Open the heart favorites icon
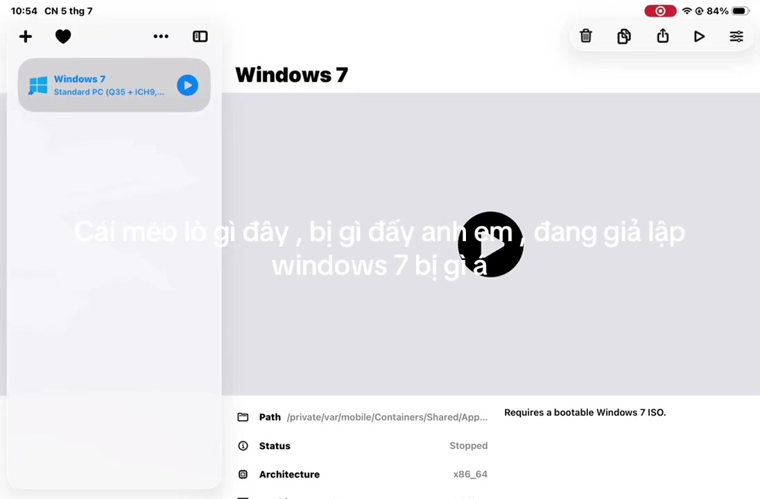This screenshot has width=760, height=499. click(x=63, y=36)
